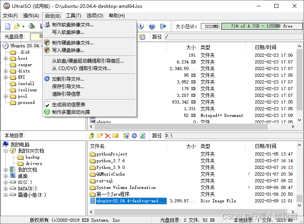Click the info bubble toolbar icon
This screenshot has height=224, width=304.
(x=141, y=26)
